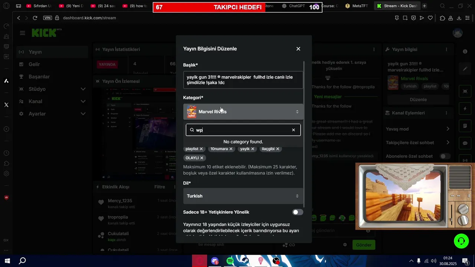Toggle Sadece 18+ Yetişkinlere Yönelik switch
Viewport: 475px width, 267px height.
click(298, 212)
